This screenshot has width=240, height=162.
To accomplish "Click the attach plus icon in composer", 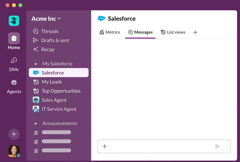I will tap(105, 146).
